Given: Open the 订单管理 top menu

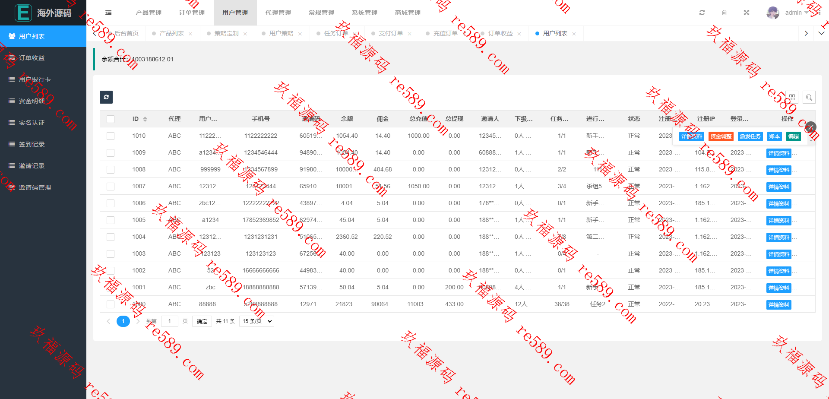Looking at the screenshot, I should tap(192, 13).
